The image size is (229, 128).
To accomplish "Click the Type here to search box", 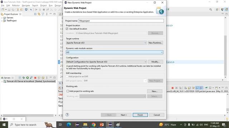I will click(32, 125).
